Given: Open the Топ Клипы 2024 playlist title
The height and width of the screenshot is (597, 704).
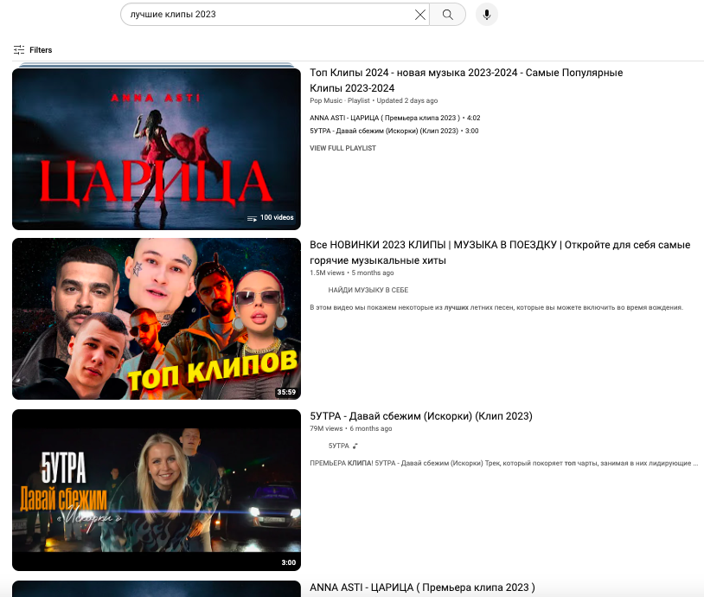Looking at the screenshot, I should [x=466, y=80].
